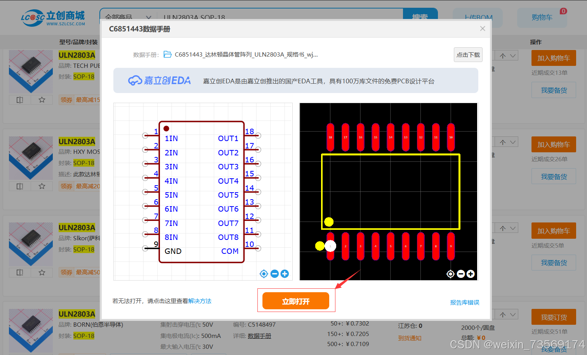Image resolution: width=587 pixels, height=355 pixels.
Task: Add TECH PUBLIC ULN2803A to cart
Action: [554, 58]
